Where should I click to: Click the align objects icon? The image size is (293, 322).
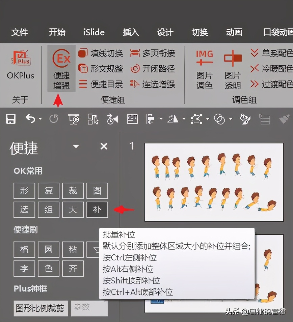tap(150, 119)
